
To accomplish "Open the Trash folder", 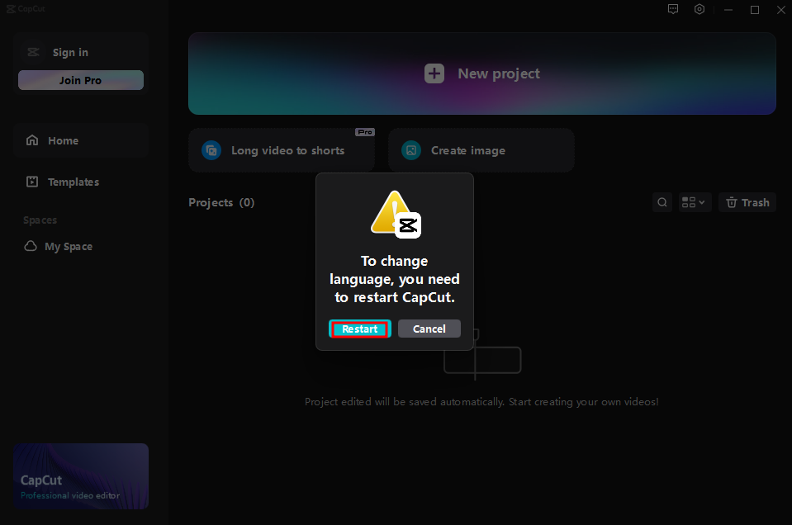I will pos(747,202).
